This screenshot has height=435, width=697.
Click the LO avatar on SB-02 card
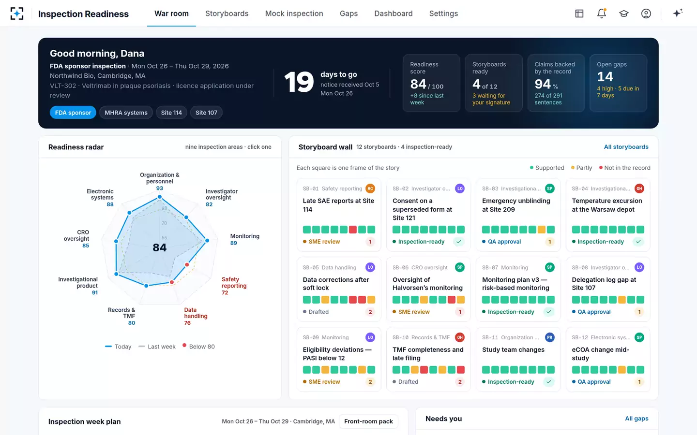coord(460,188)
